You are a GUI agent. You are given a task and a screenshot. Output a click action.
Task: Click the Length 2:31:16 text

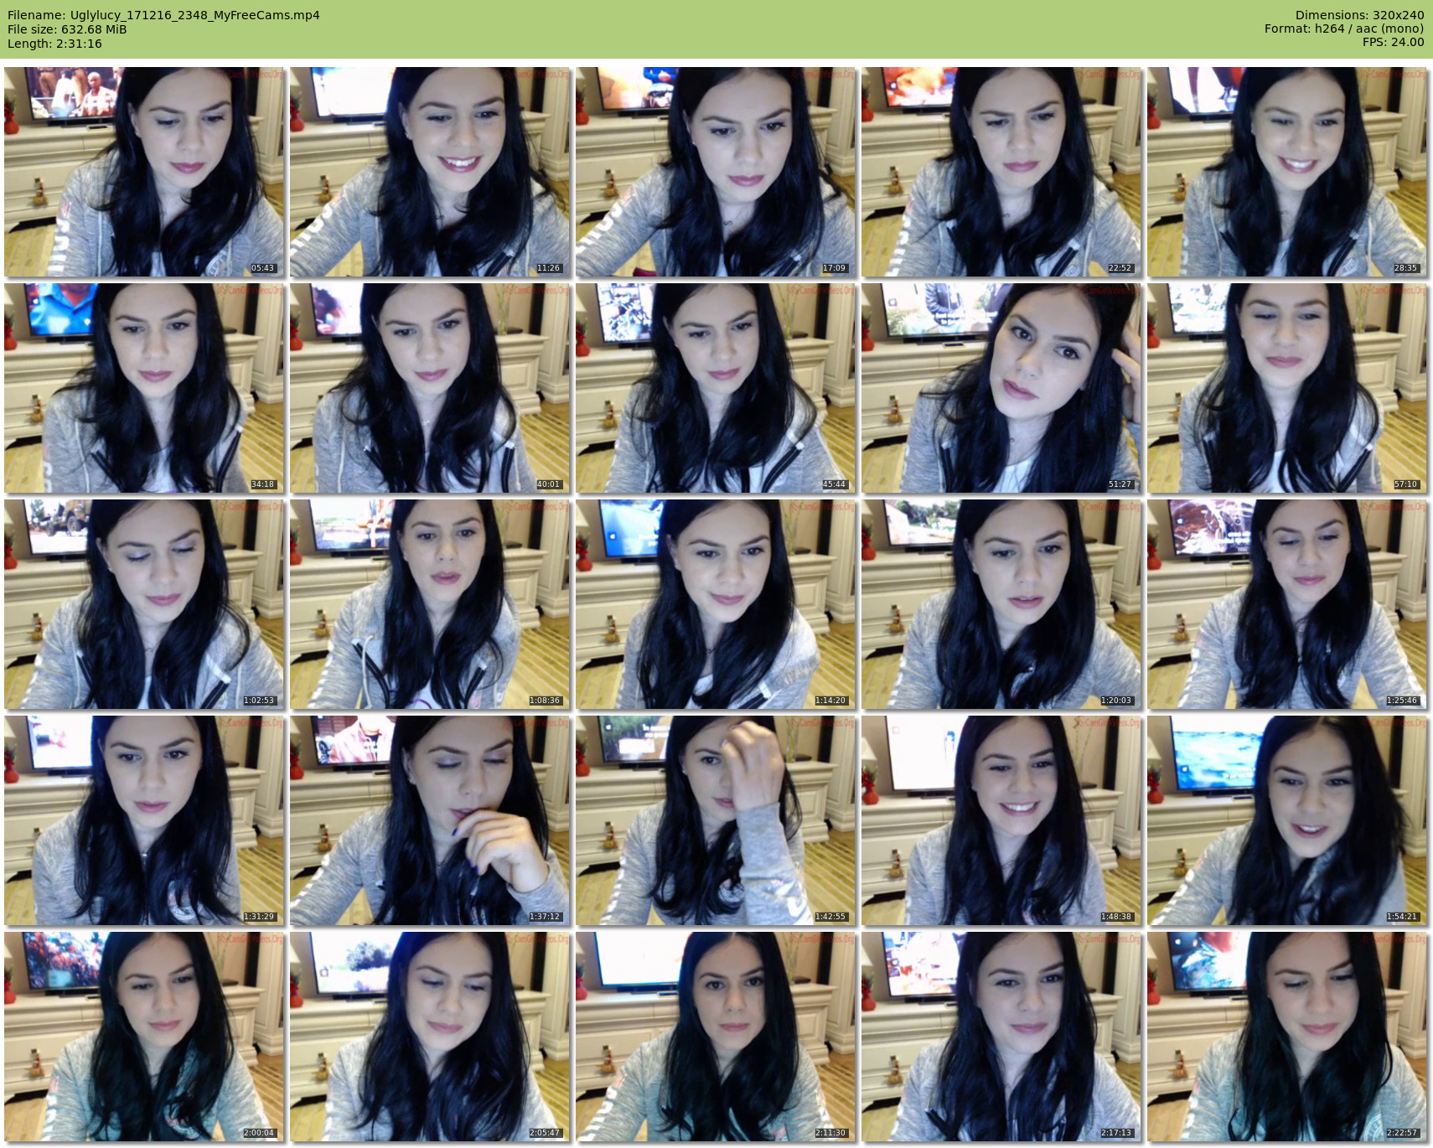coord(54,44)
